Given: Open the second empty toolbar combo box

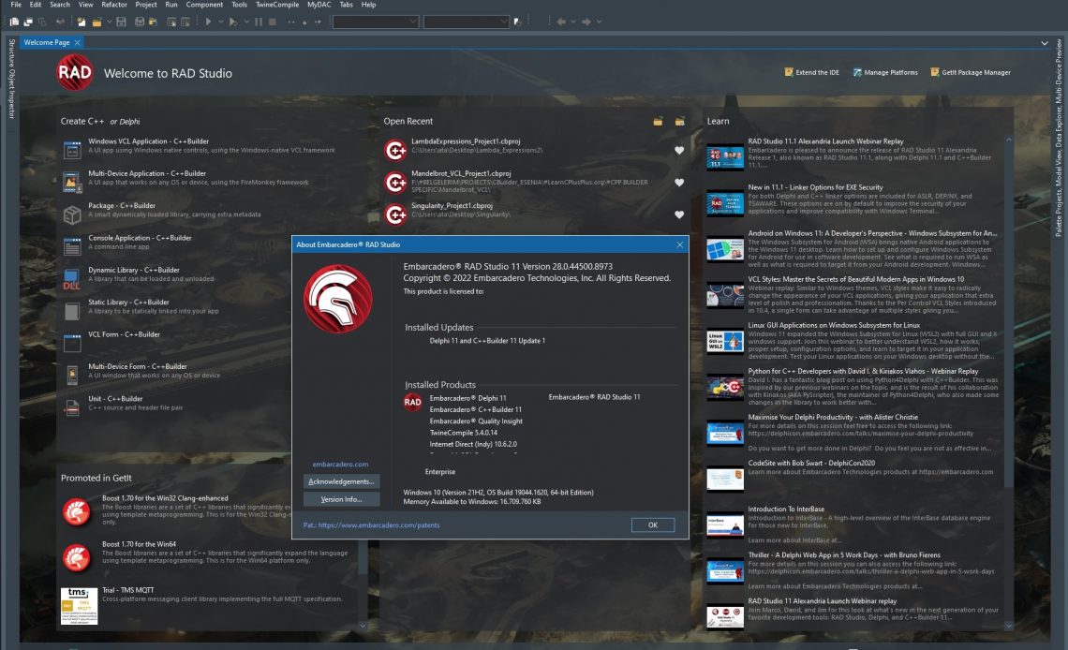Looking at the screenshot, I should [467, 22].
